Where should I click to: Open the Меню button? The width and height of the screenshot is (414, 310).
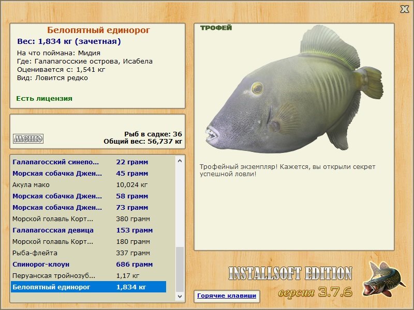[x=28, y=138]
